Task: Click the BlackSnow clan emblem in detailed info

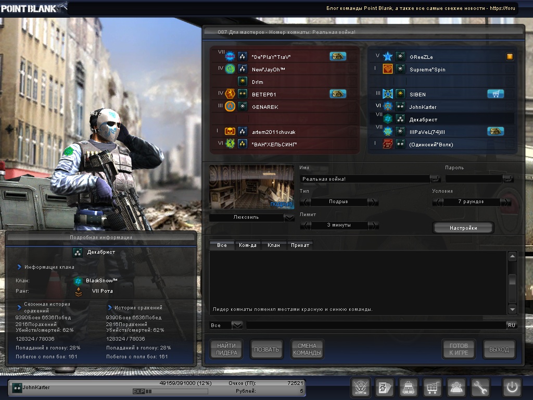Action: [x=78, y=281]
